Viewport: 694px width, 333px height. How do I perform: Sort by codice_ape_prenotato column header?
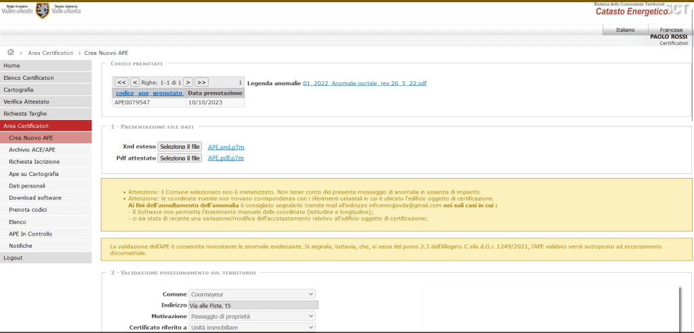click(150, 93)
